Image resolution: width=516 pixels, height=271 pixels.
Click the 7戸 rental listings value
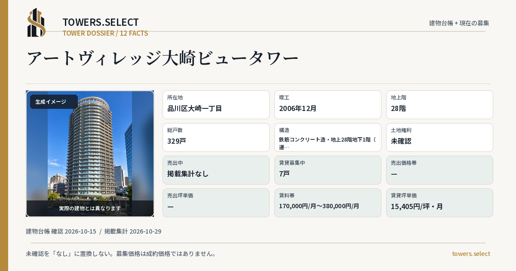tap(284, 174)
